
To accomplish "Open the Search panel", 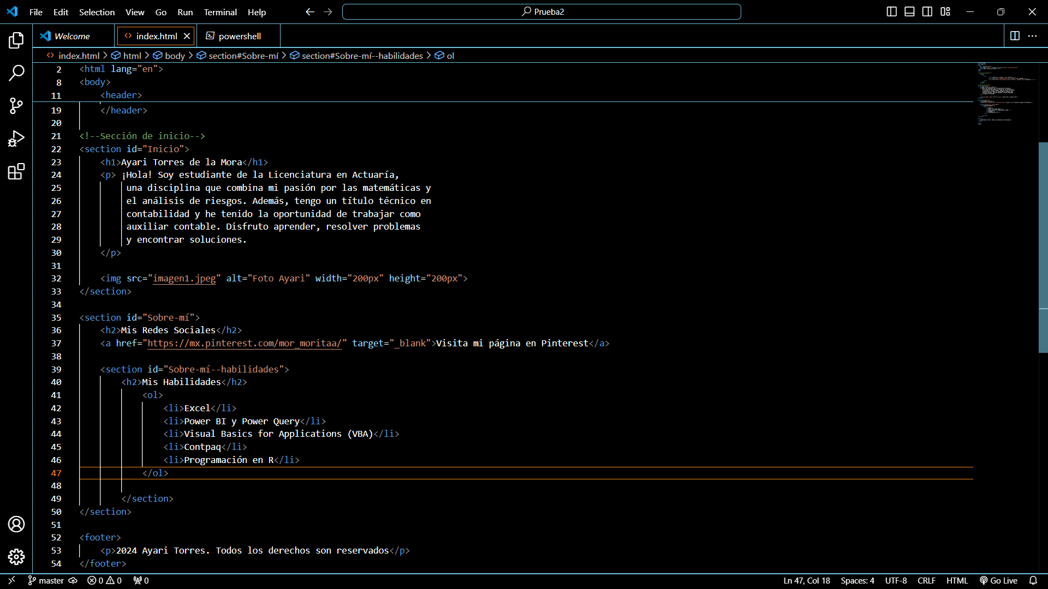I will click(16, 73).
